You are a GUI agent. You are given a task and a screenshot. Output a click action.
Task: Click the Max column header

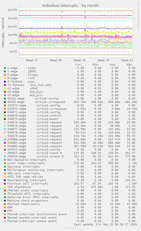coord(130,65)
